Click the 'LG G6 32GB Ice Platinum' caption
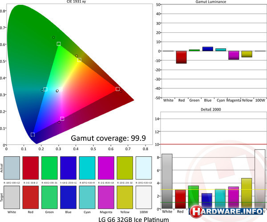This screenshot has width=267, height=222. coord(133,219)
